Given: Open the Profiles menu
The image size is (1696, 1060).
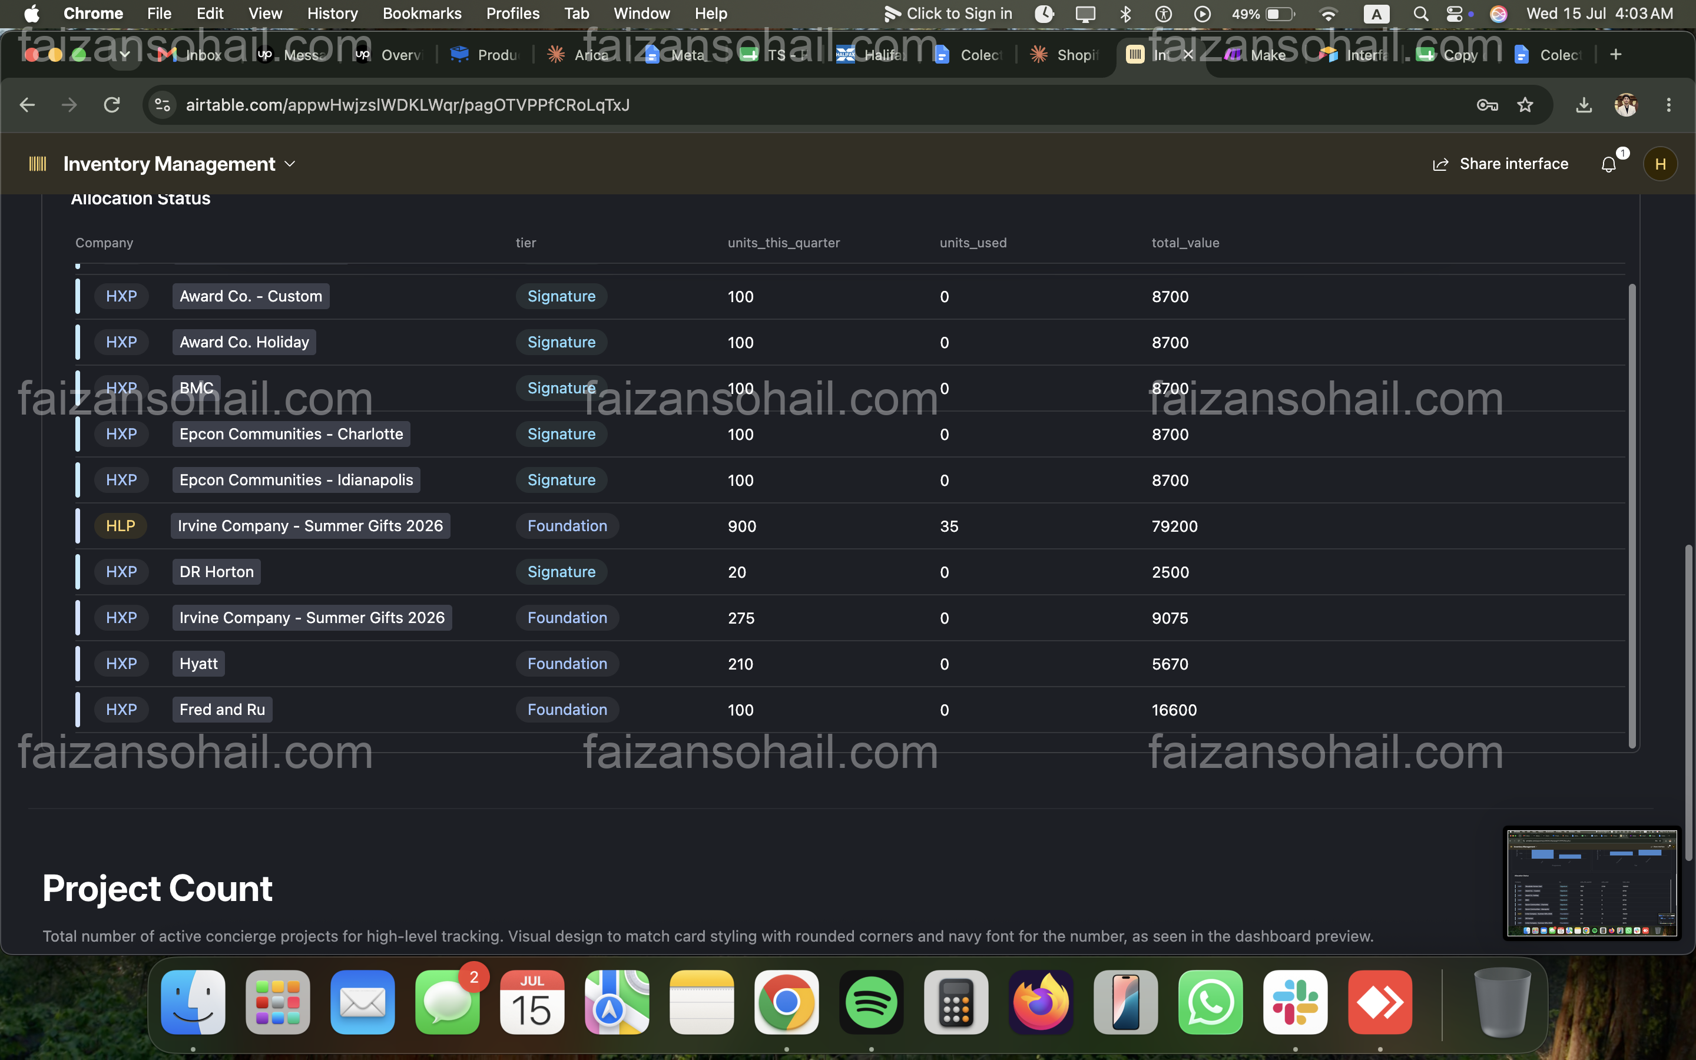Looking at the screenshot, I should [x=512, y=14].
